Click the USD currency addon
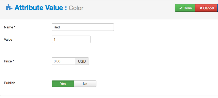The height and width of the screenshot is (98, 218). [82, 61]
